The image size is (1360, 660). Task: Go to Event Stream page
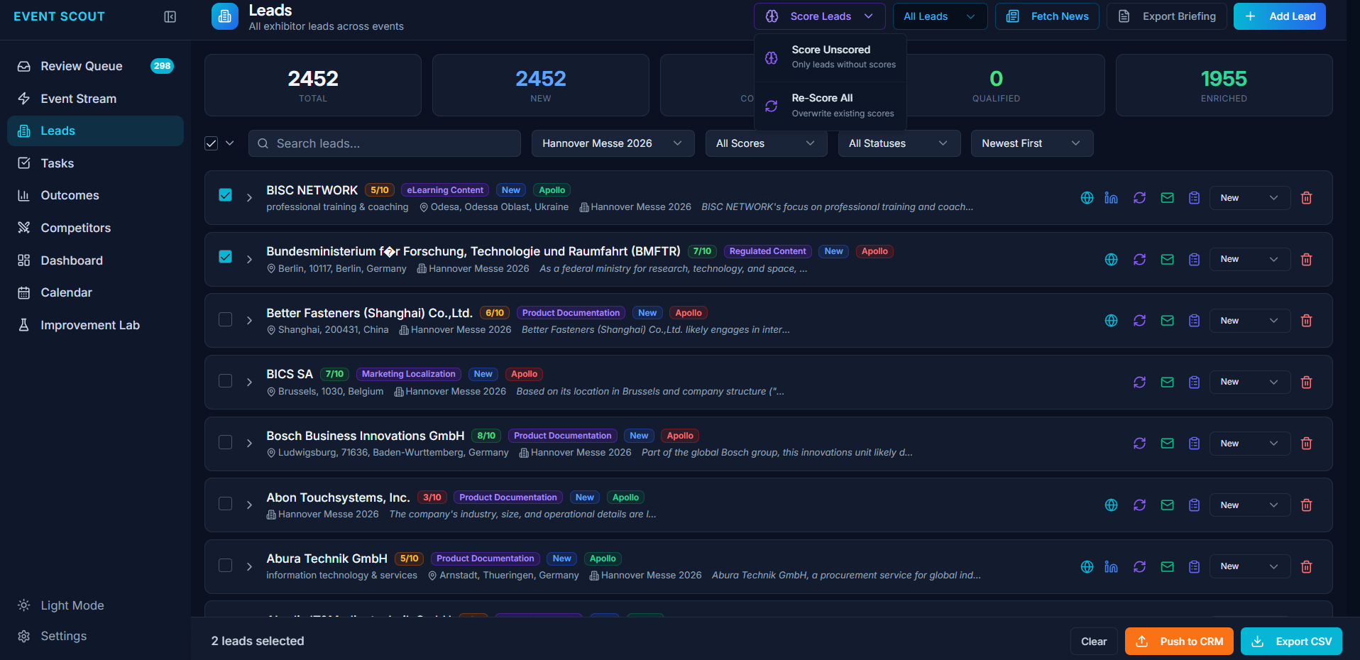(x=95, y=99)
